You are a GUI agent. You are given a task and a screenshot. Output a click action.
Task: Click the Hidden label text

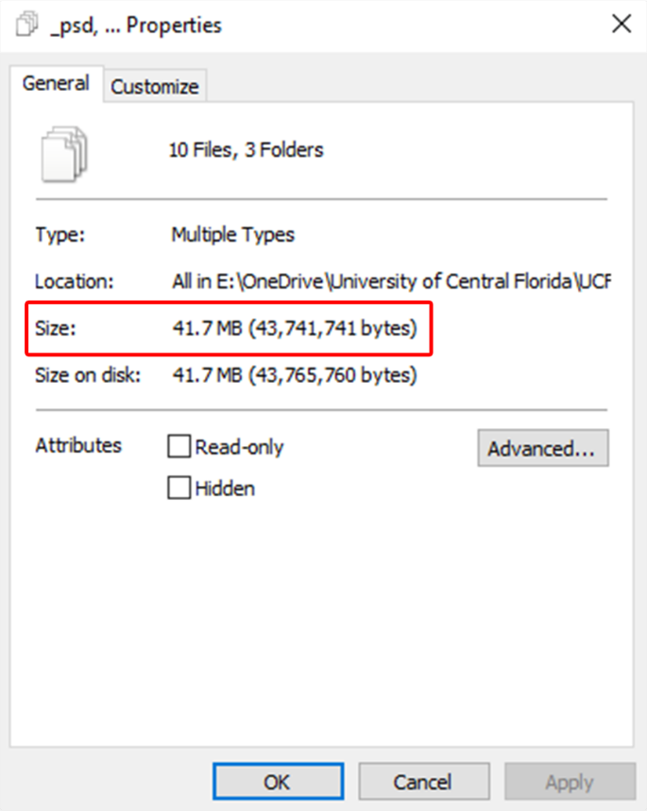click(x=225, y=489)
